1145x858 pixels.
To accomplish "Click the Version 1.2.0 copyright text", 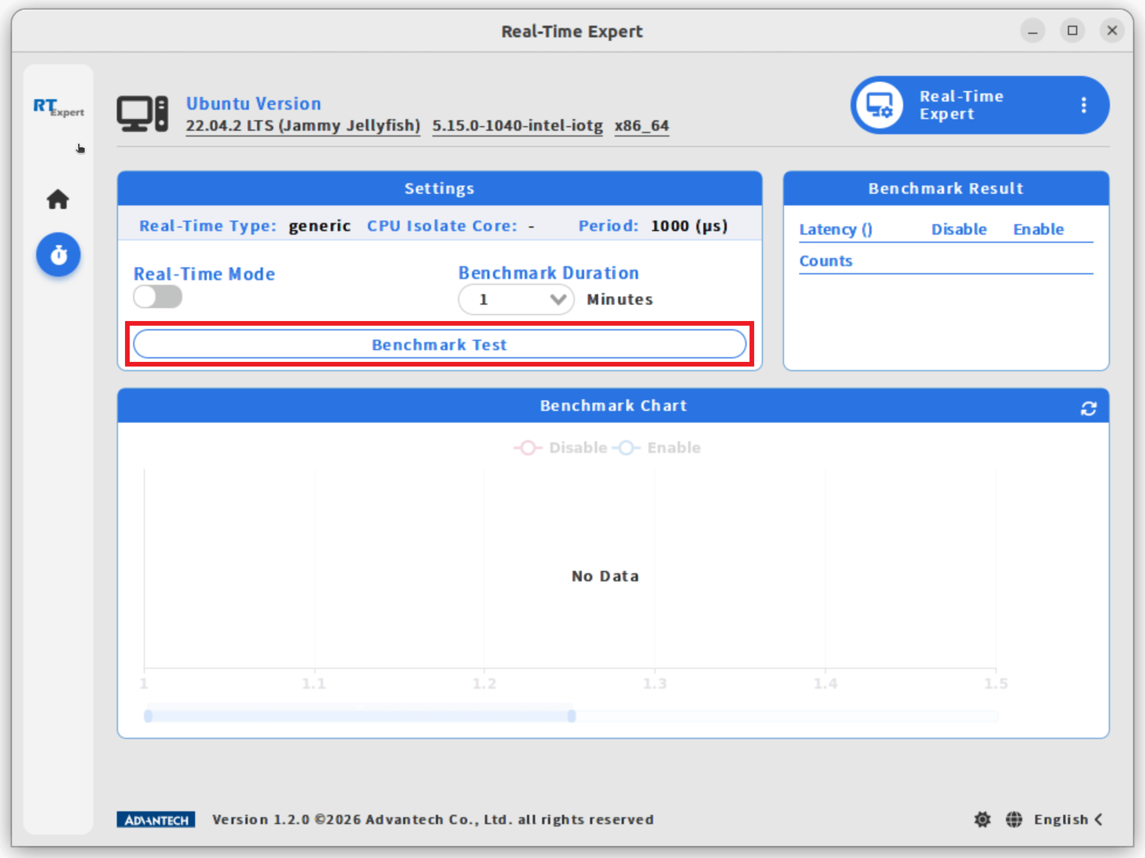I will [433, 819].
